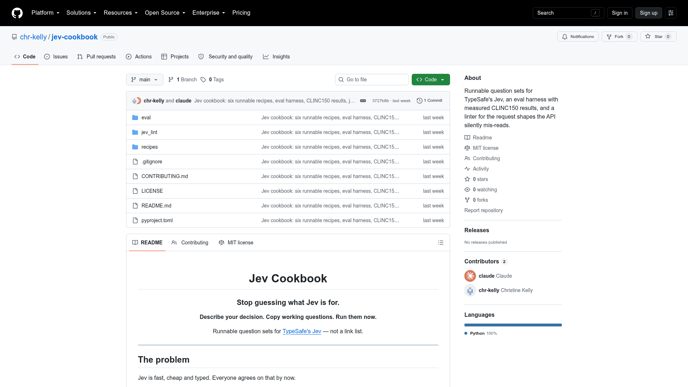Screen dimensions: 688x387
Task: Expand the Enterprise menu
Action: 209,13
